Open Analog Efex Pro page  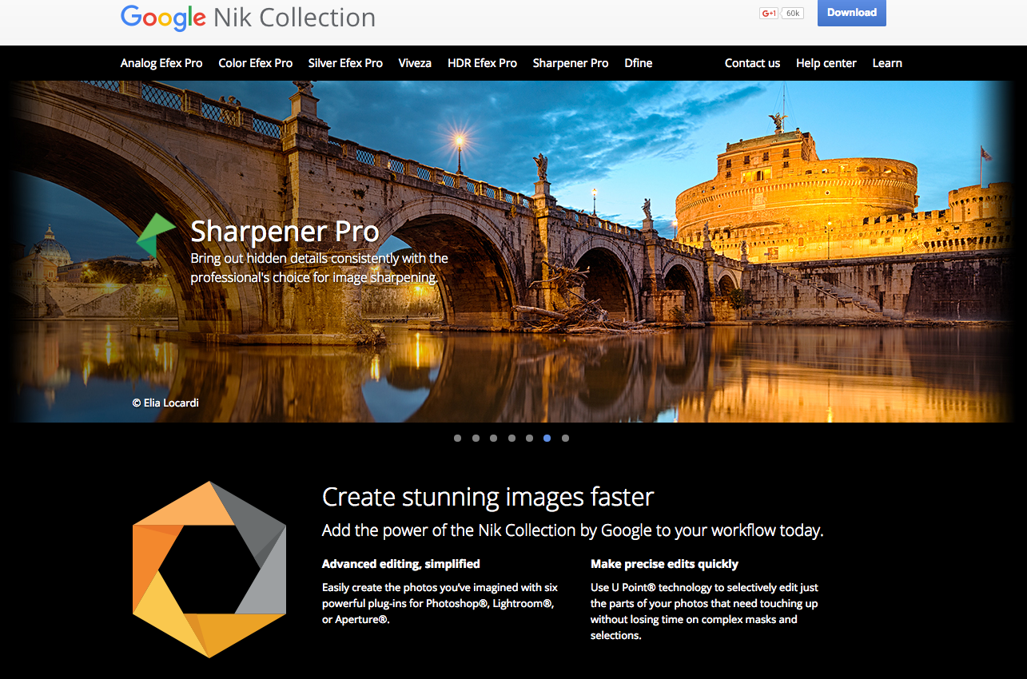tap(161, 63)
